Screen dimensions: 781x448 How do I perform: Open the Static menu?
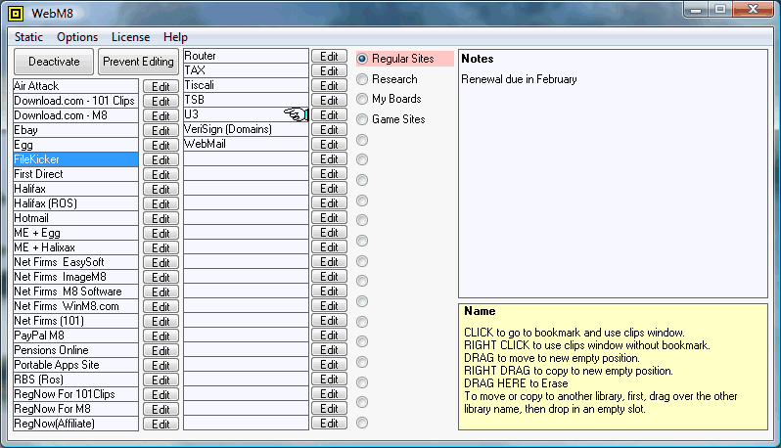(x=28, y=37)
